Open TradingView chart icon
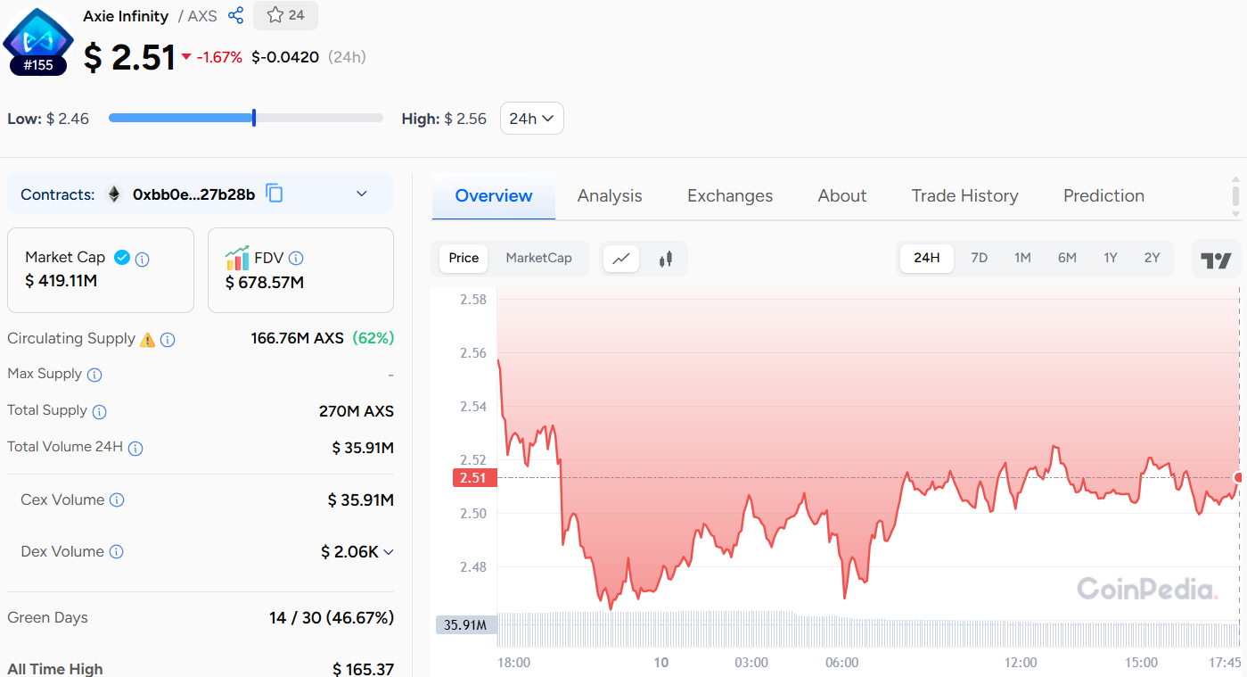Image resolution: width=1247 pixels, height=677 pixels. click(x=1216, y=260)
